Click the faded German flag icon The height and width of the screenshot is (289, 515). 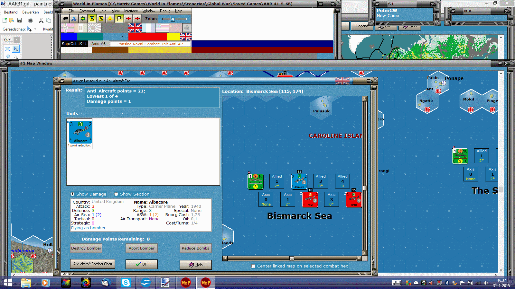pyautogui.click(x=68, y=28)
